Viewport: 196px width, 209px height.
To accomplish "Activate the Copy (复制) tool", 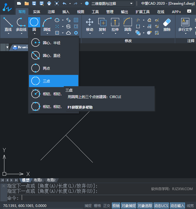I will coord(102,24).
